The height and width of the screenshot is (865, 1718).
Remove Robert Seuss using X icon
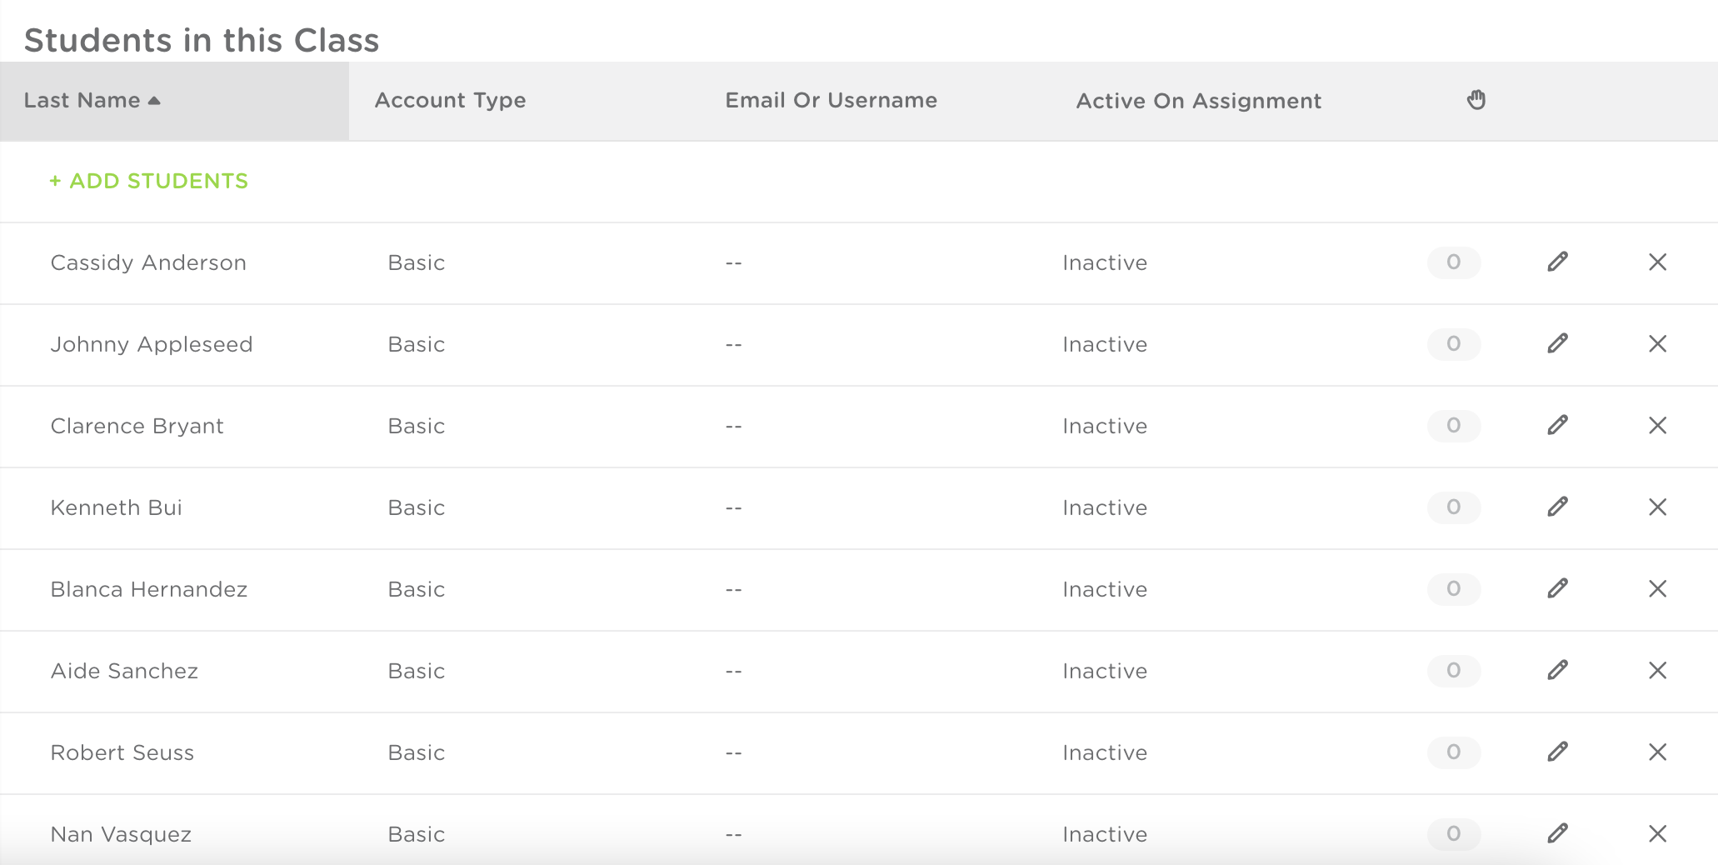tap(1657, 752)
